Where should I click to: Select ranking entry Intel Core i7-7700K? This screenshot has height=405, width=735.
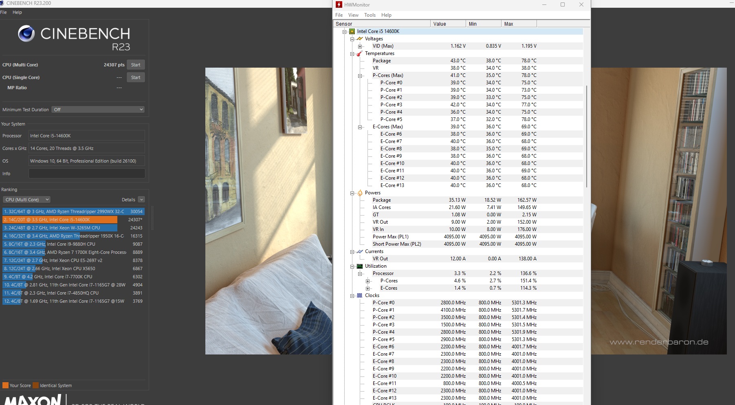click(x=73, y=277)
